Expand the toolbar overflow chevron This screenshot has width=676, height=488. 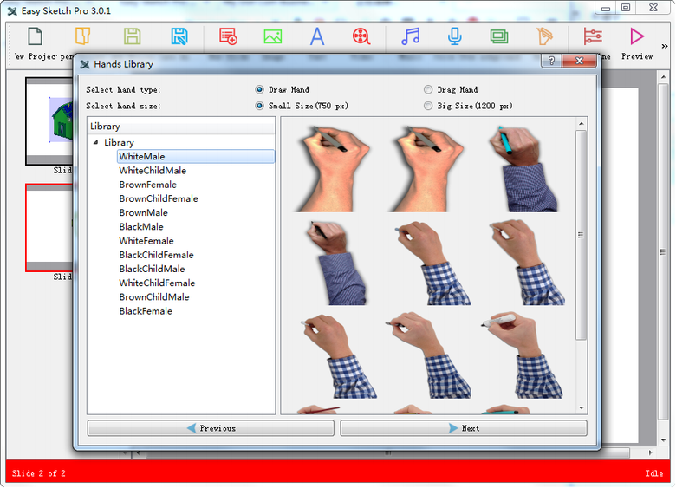665,45
